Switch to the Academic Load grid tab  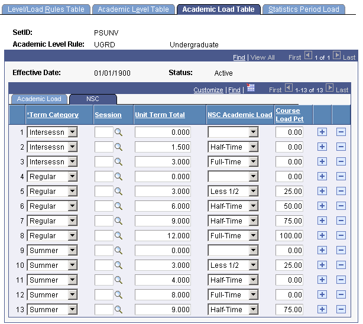tap(39, 99)
